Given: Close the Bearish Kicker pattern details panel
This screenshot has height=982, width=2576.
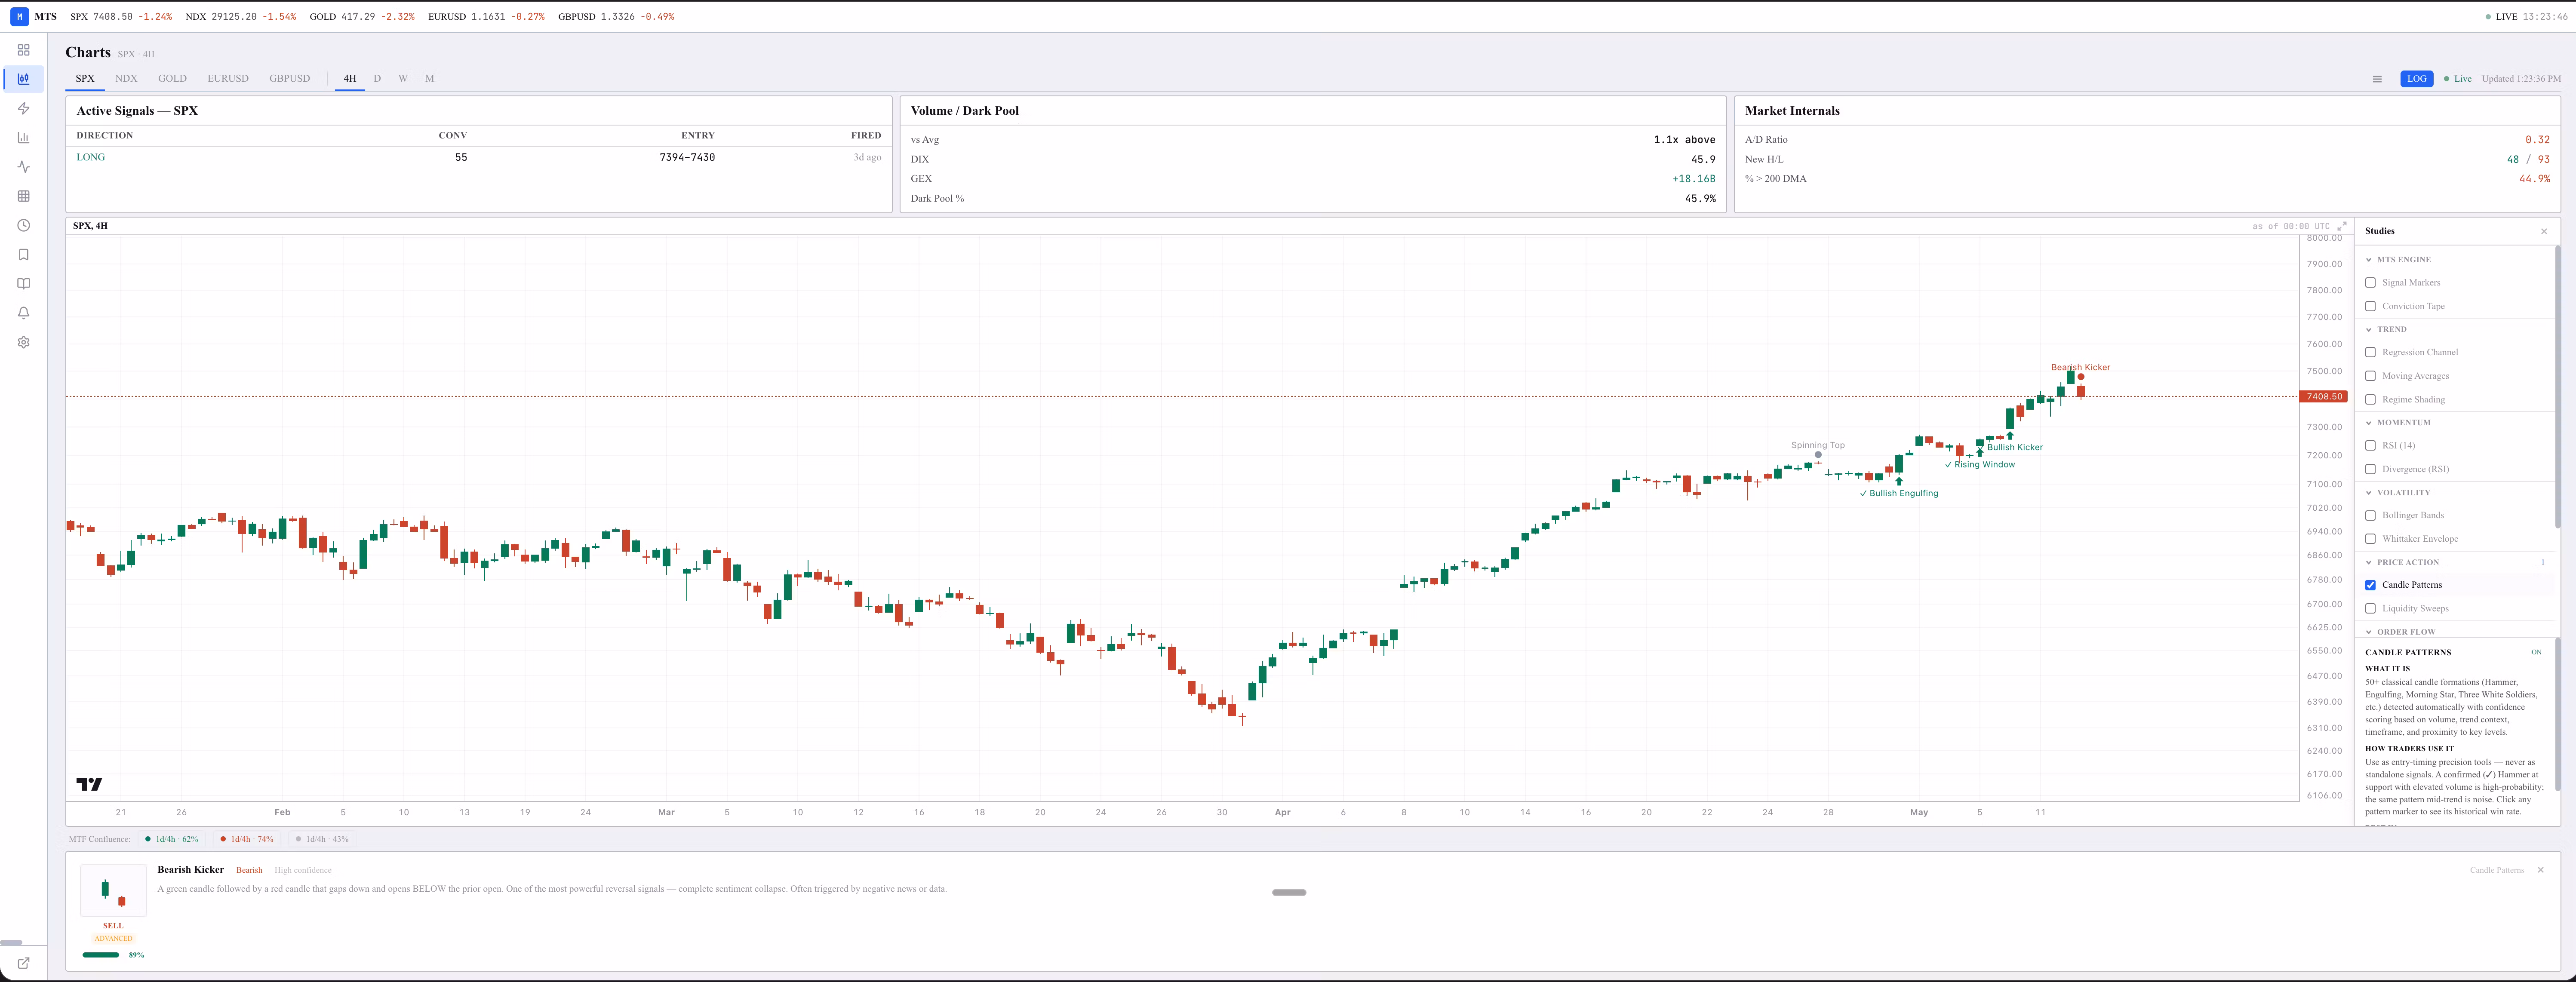Looking at the screenshot, I should tap(2540, 870).
